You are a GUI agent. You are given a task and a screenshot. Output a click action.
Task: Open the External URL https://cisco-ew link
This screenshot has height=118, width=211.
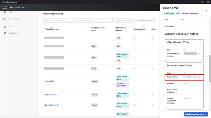tap(190, 77)
